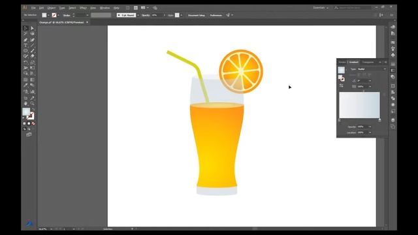The height and width of the screenshot is (235, 418).
Task: Click the Preferences button
Action: point(216,15)
